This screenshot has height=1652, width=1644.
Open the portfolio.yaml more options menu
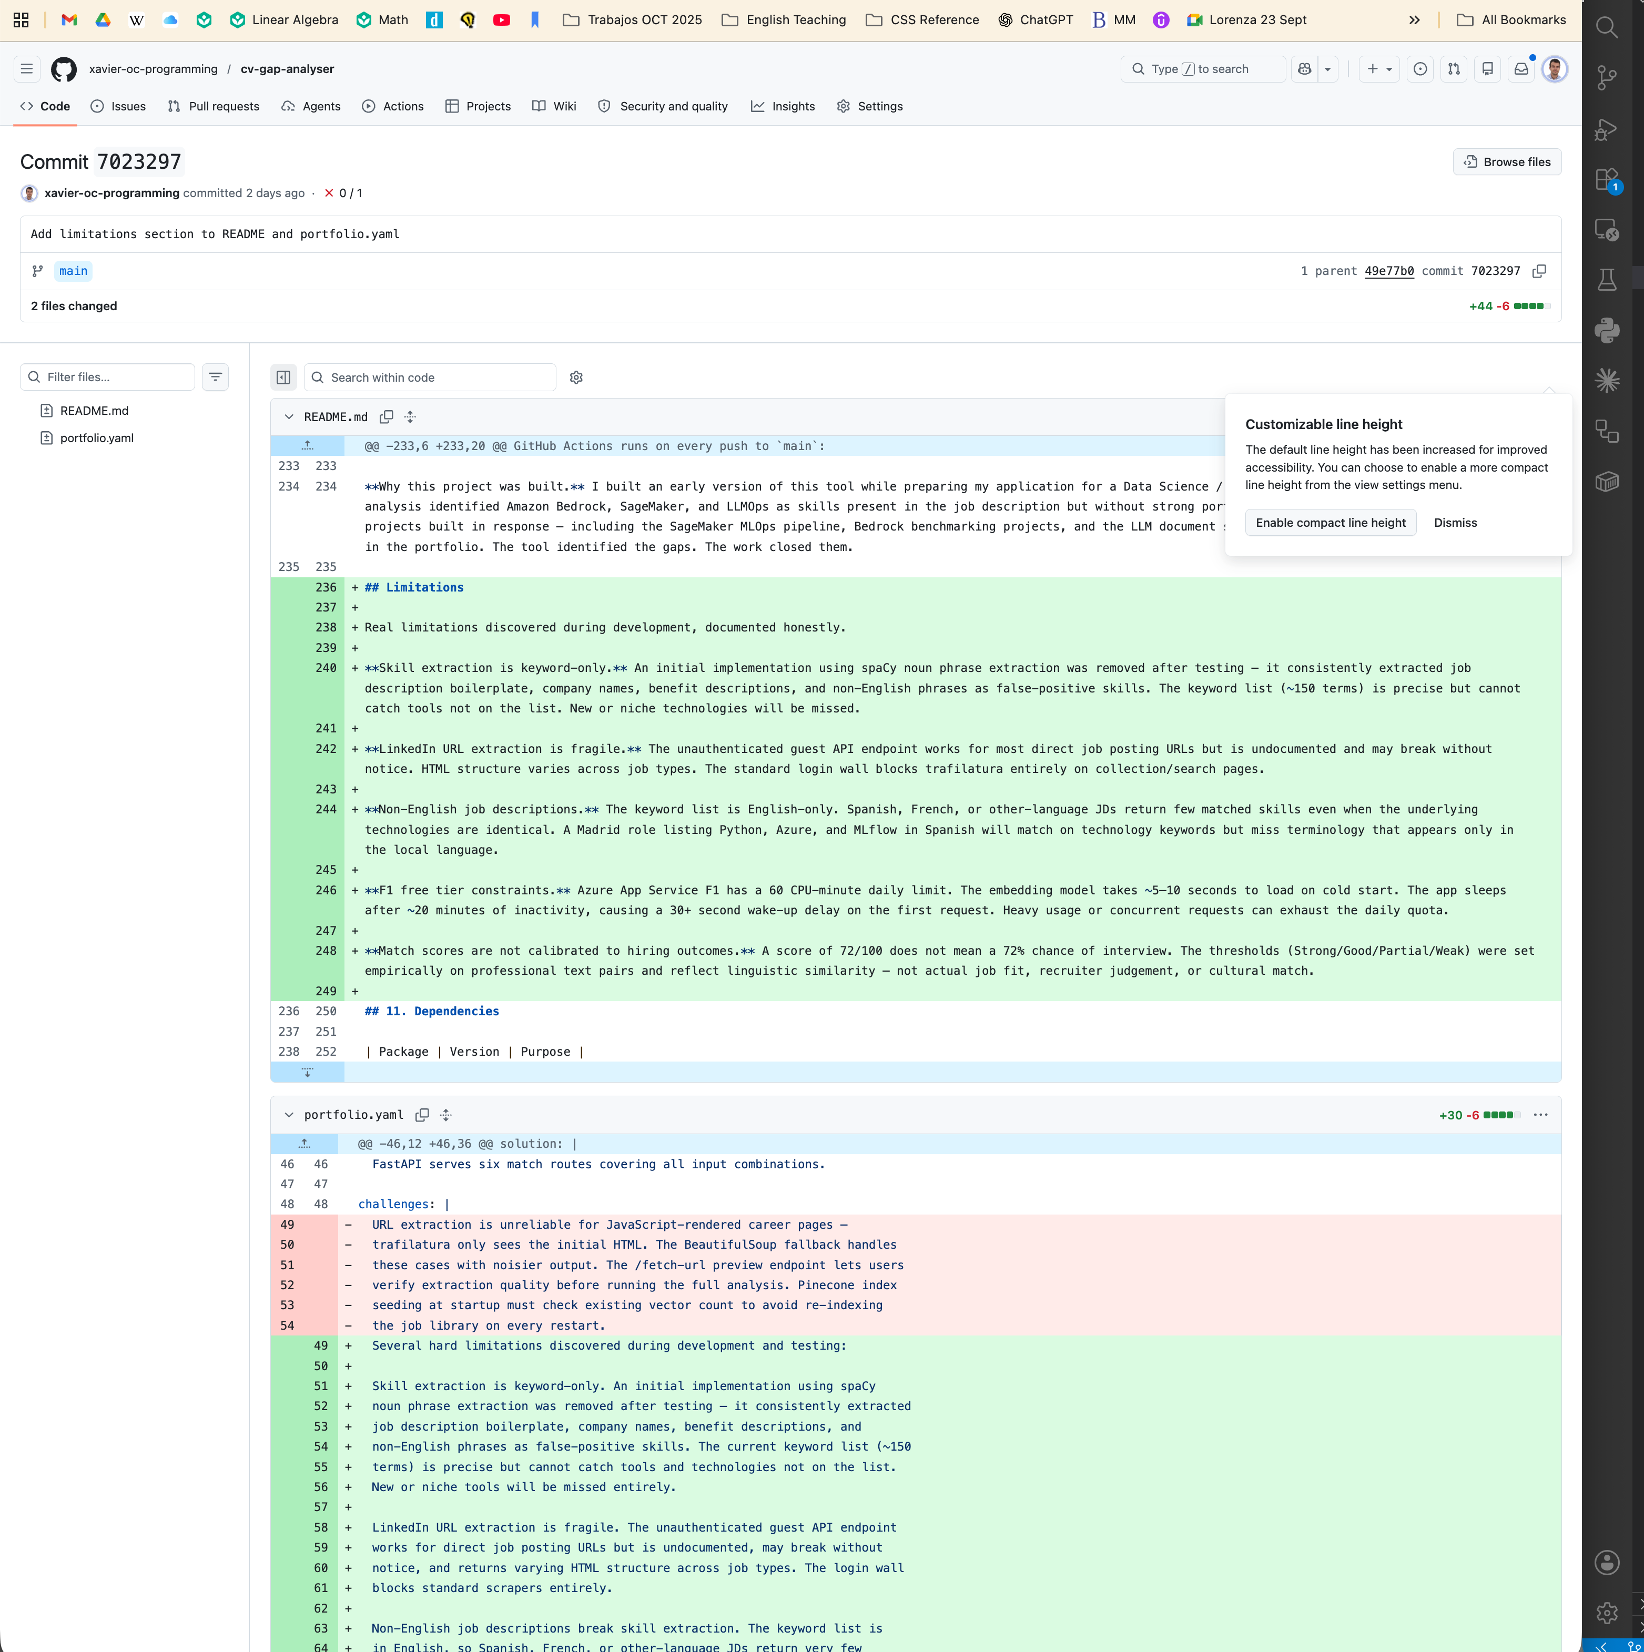pos(1540,1115)
